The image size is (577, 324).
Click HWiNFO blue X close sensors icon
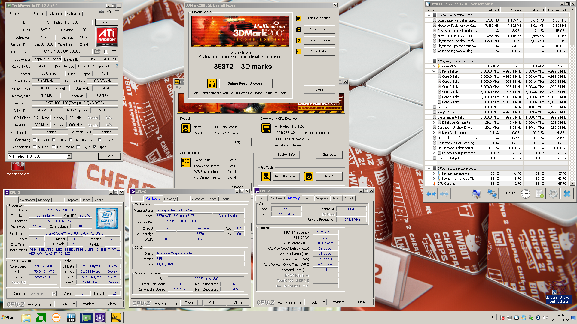567,194
